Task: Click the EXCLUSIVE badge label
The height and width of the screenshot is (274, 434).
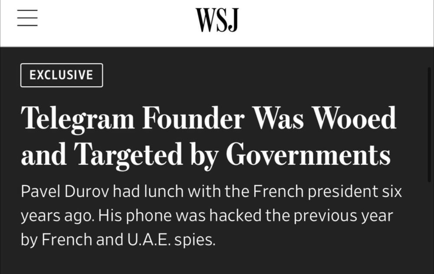Action: [61, 75]
